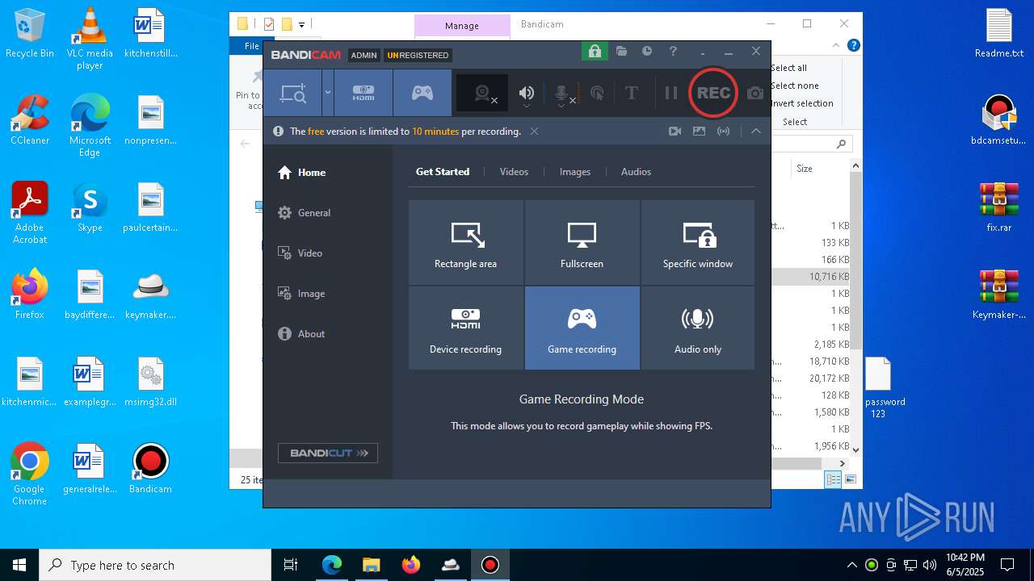
Task: Dismiss the free version limit notice
Action: pos(534,132)
